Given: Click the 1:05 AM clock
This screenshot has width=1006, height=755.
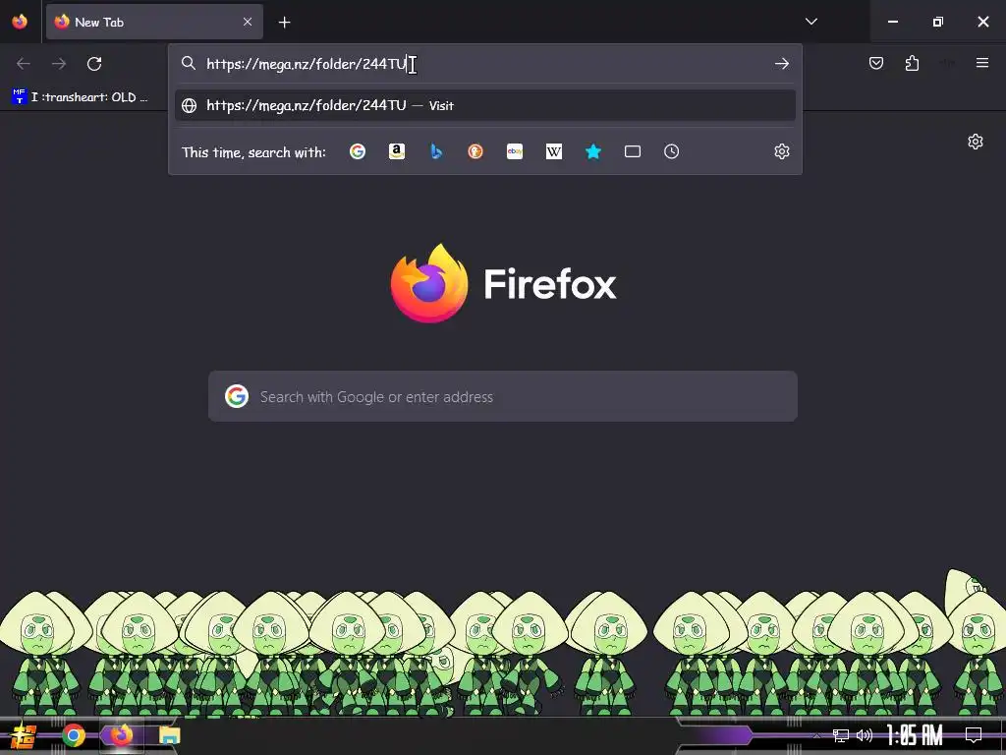Looking at the screenshot, I should 915,735.
